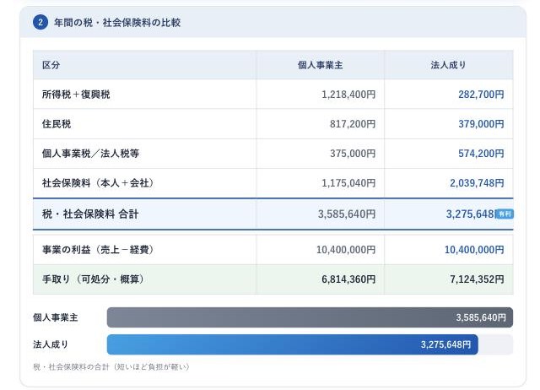Select the 税・社会保険料 合計 row label
The image size is (540, 390).
pyautogui.click(x=90, y=214)
